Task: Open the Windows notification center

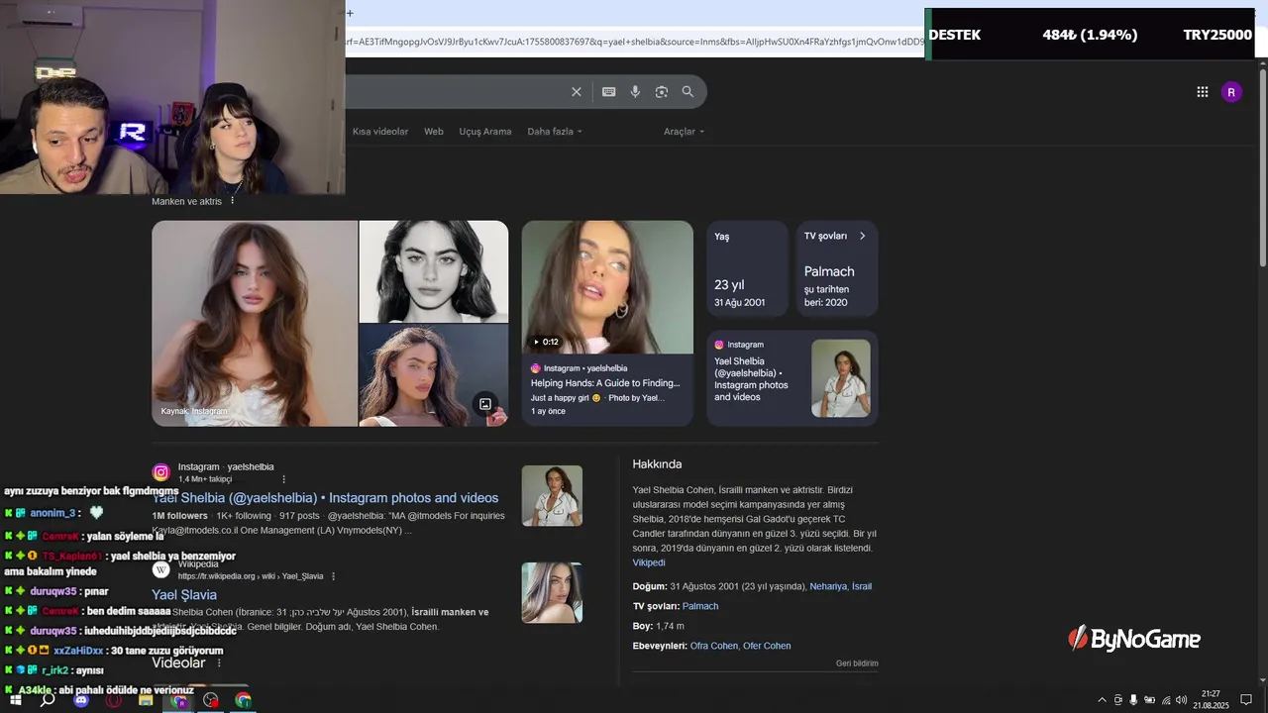Action: 1246,700
